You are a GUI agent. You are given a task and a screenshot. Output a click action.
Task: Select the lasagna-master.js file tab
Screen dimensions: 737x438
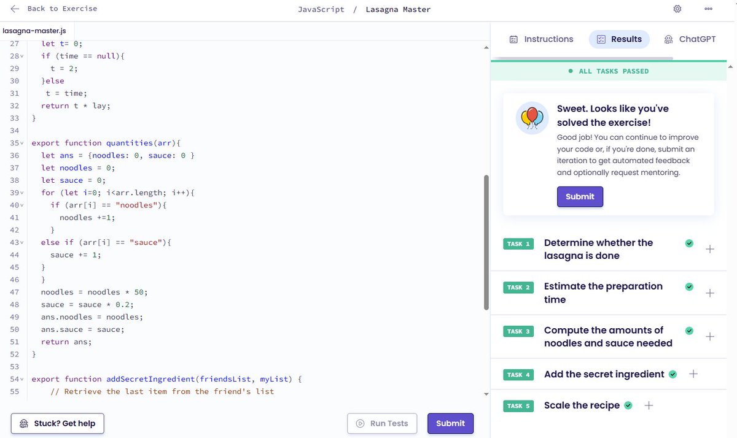34,31
